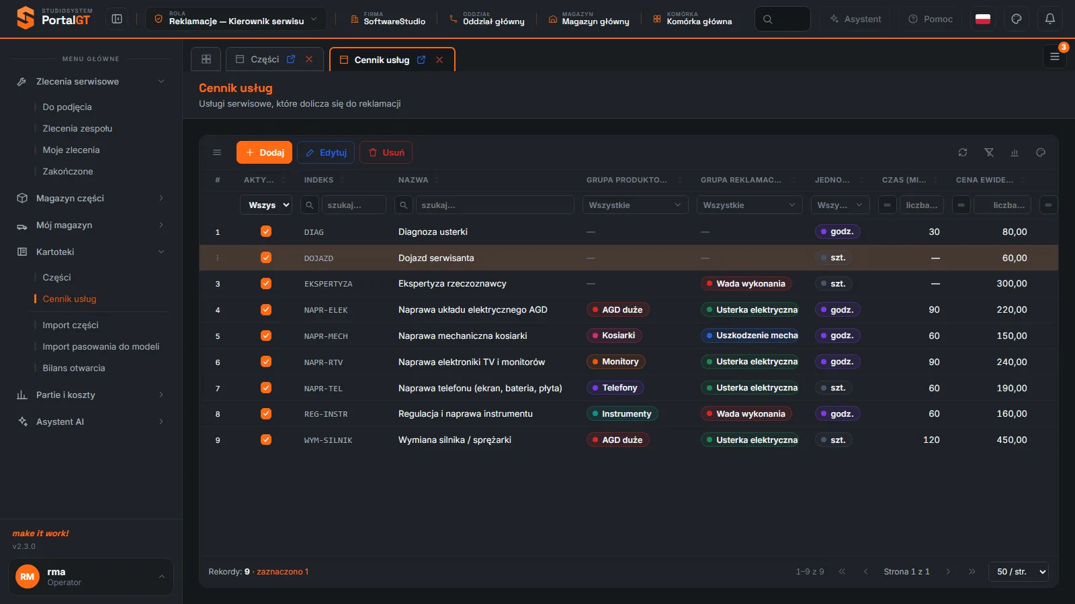Open the page size dropdown 50 / str.
The image size is (1075, 604).
coord(1018,572)
